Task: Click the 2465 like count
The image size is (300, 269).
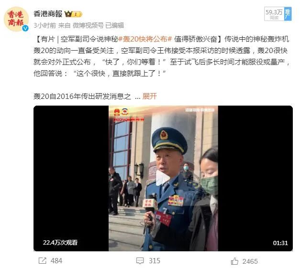Action: tap(250, 261)
